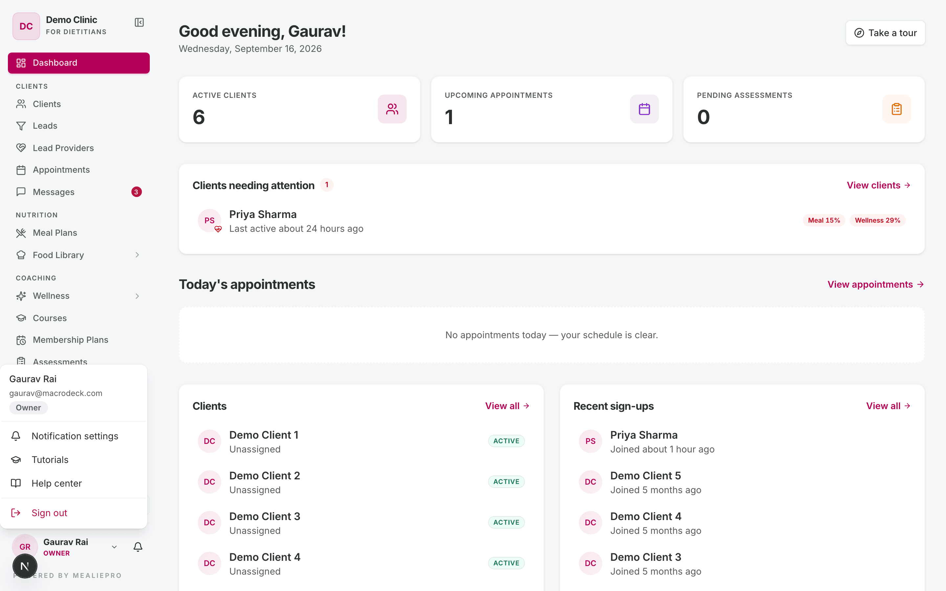Open Help center from user menu
The image size is (946, 591).
[74, 484]
